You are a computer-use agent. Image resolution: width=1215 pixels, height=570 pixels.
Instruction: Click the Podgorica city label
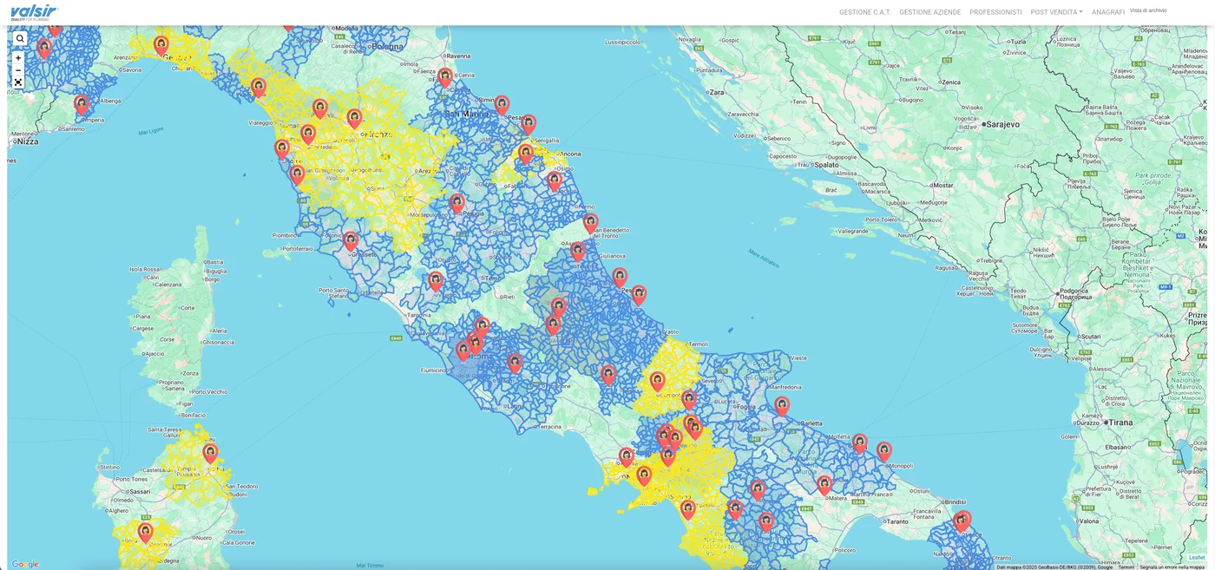click(x=1074, y=292)
